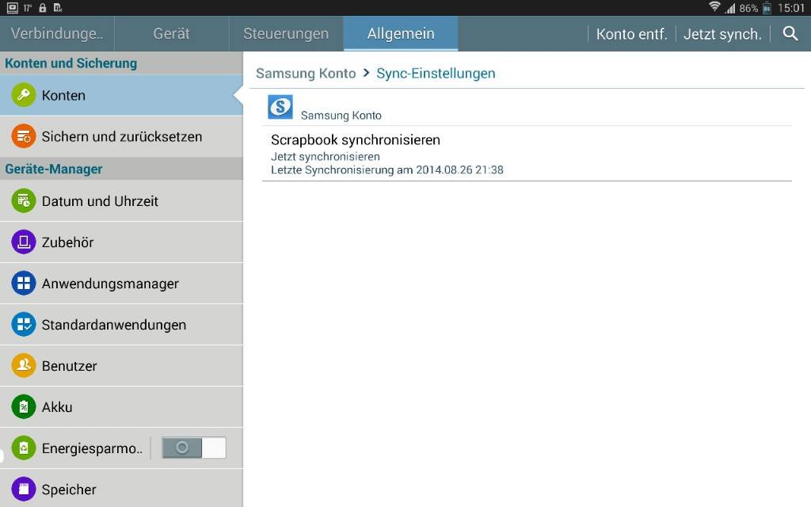Tap the purple Zubehör icon
The image size is (811, 507).
pos(23,242)
